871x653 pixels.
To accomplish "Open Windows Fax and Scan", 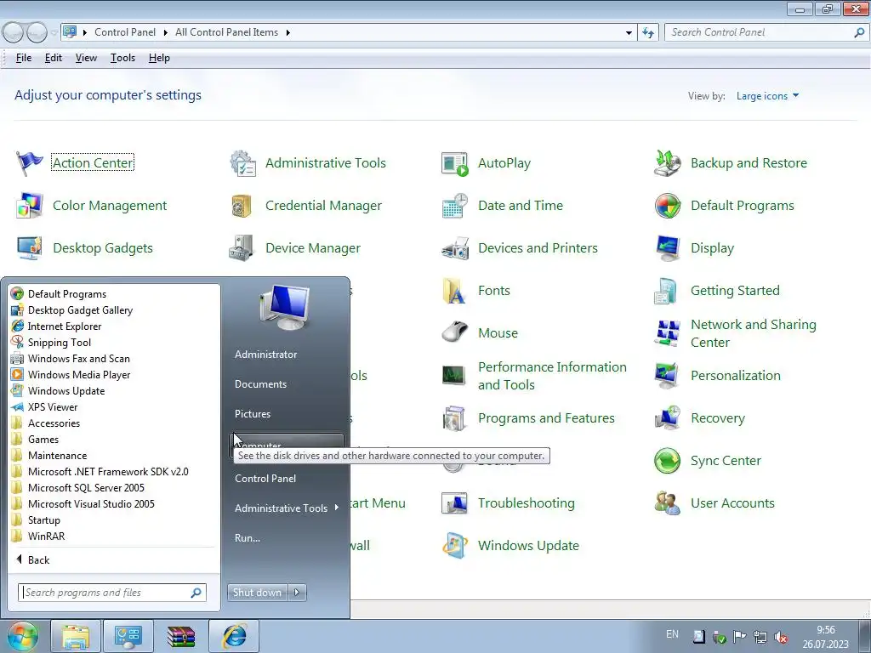I will pyautogui.click(x=79, y=359).
